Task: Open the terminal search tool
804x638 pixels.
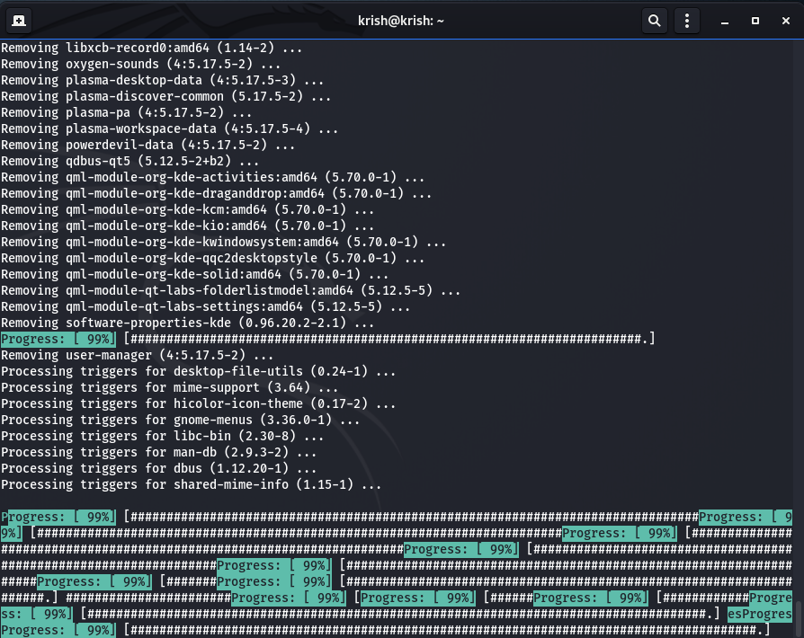Action: click(654, 20)
